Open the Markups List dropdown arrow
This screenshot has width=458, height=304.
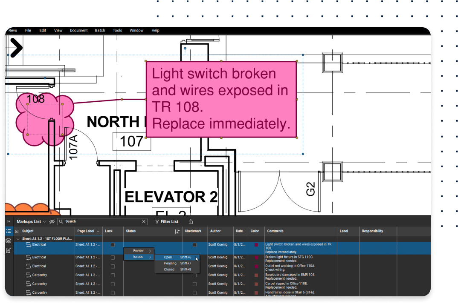pyautogui.click(x=44, y=222)
